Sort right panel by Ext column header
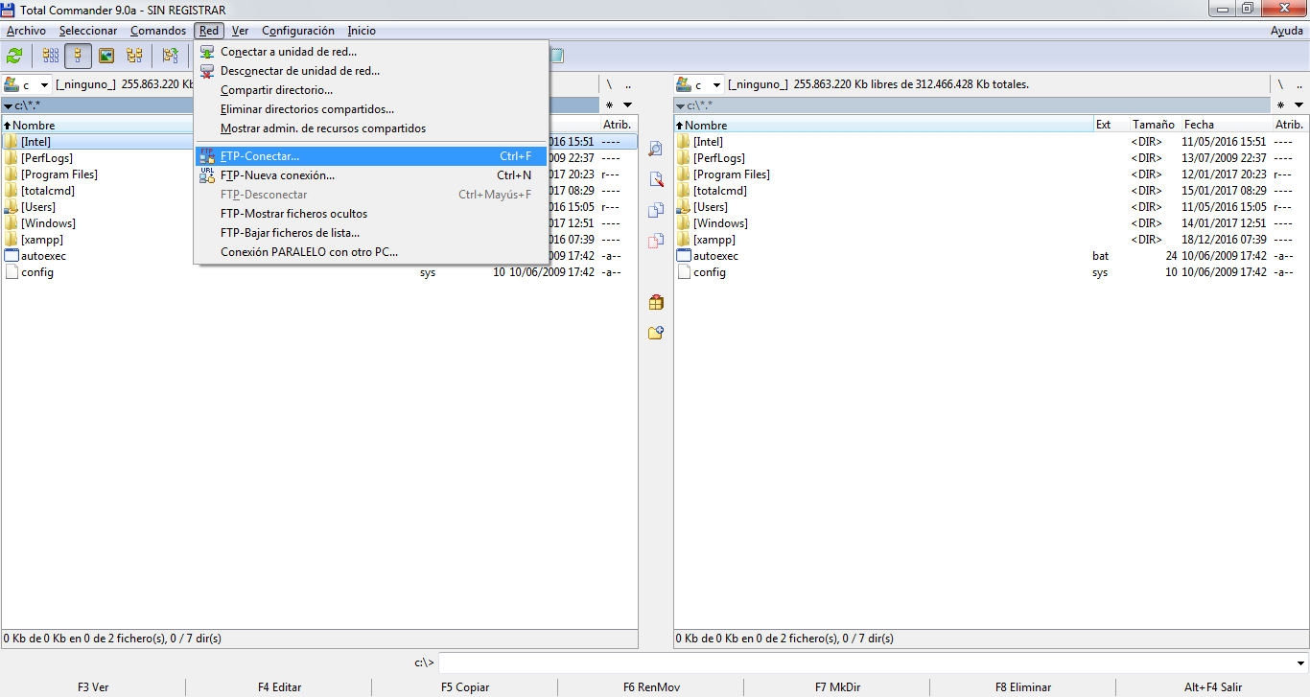The height and width of the screenshot is (697, 1310). click(x=1111, y=125)
